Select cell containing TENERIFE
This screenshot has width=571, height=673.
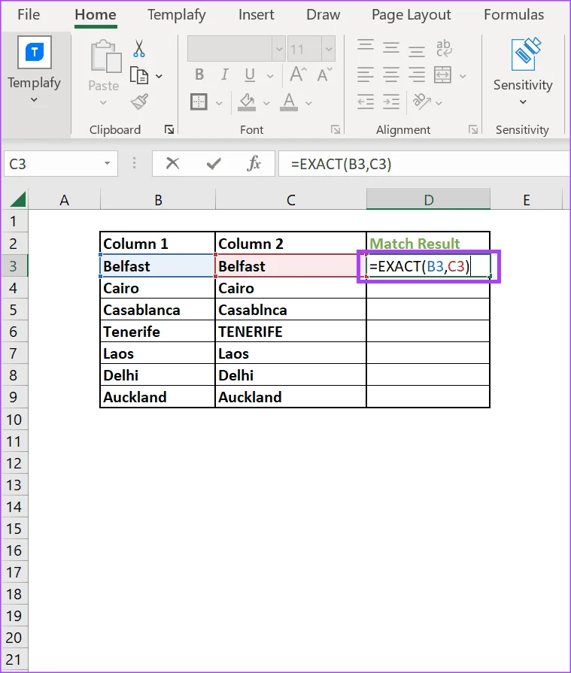tap(290, 332)
